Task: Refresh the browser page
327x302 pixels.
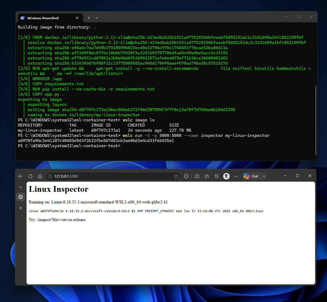Action: coord(30,176)
